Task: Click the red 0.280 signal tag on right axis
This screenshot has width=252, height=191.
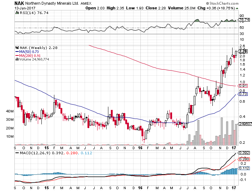Action: tap(244, 159)
